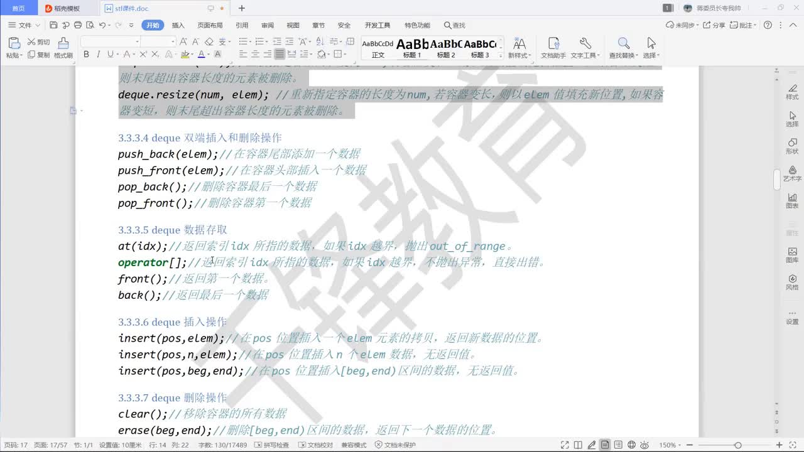Image resolution: width=804 pixels, height=452 pixels.
Task: Copy the selection with 复制
Action: coord(38,55)
